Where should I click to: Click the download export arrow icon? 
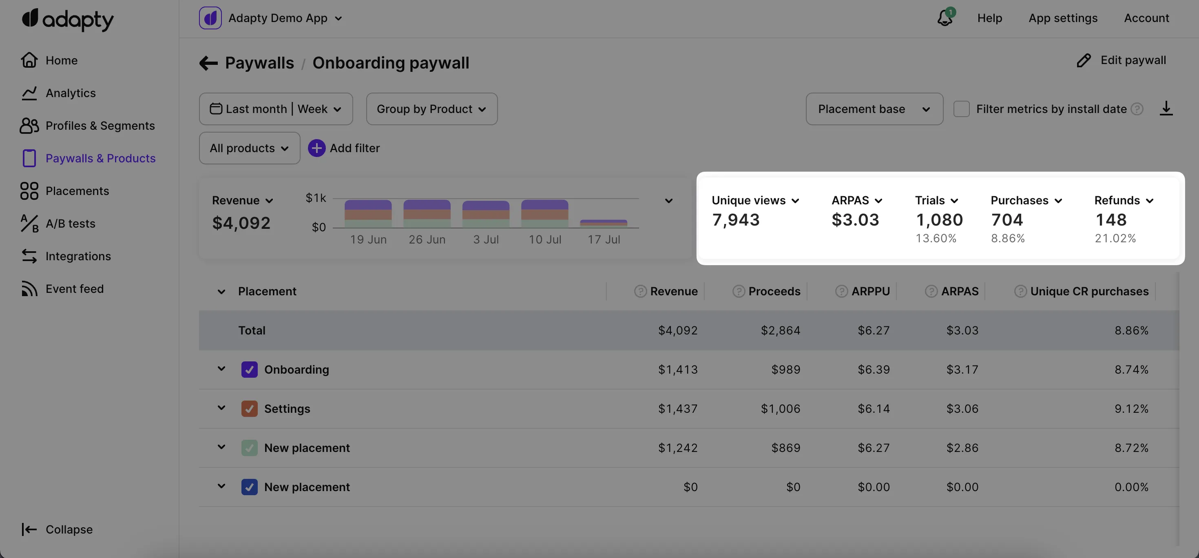coord(1166,108)
